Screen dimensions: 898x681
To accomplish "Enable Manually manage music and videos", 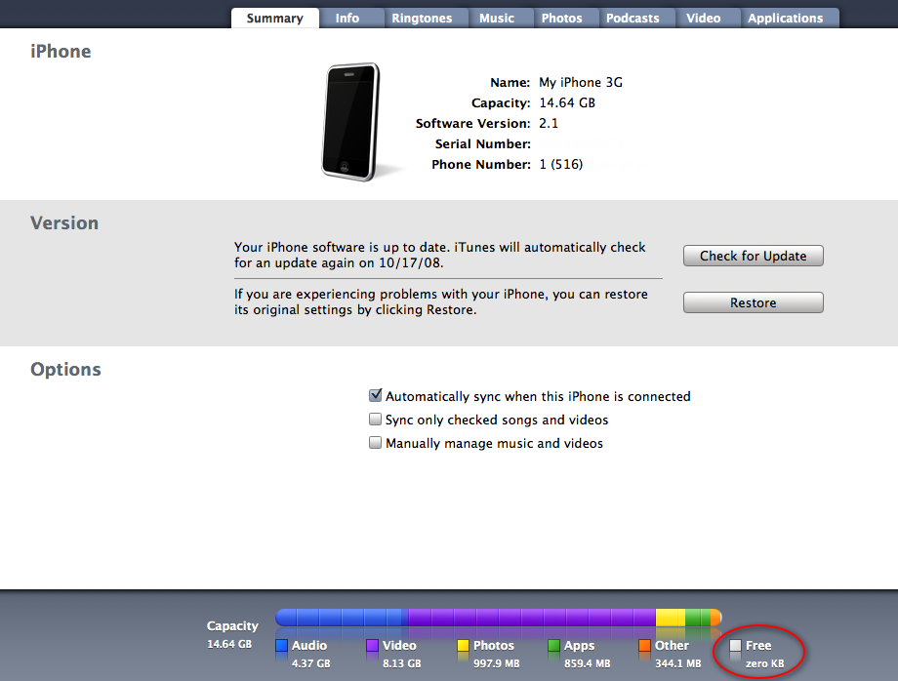I will click(375, 443).
